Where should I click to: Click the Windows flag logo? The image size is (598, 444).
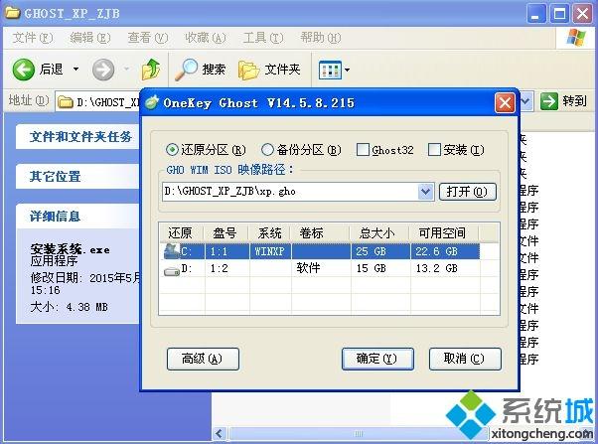tap(576, 38)
